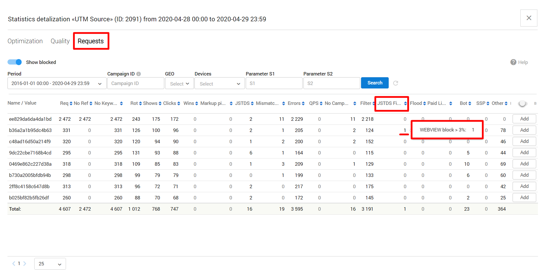Change rows per page dropdown 25

click(x=50, y=264)
